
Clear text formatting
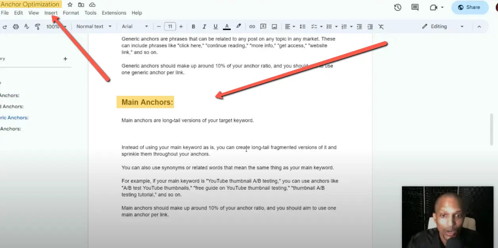pyautogui.click(x=381, y=26)
